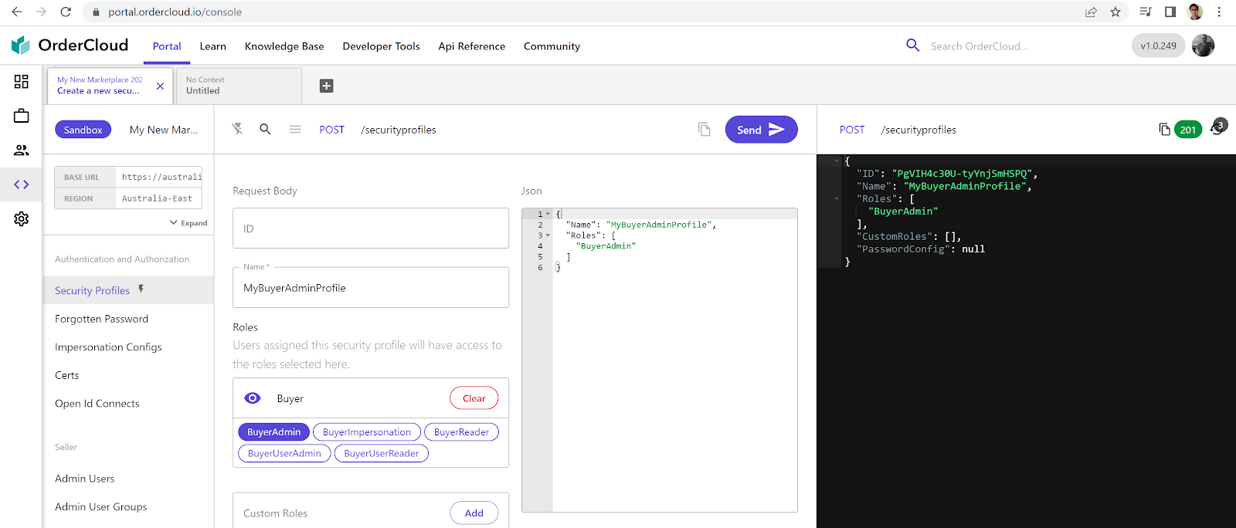Click the Sandbox environment badge
This screenshot has height=528, width=1236.
click(x=83, y=130)
